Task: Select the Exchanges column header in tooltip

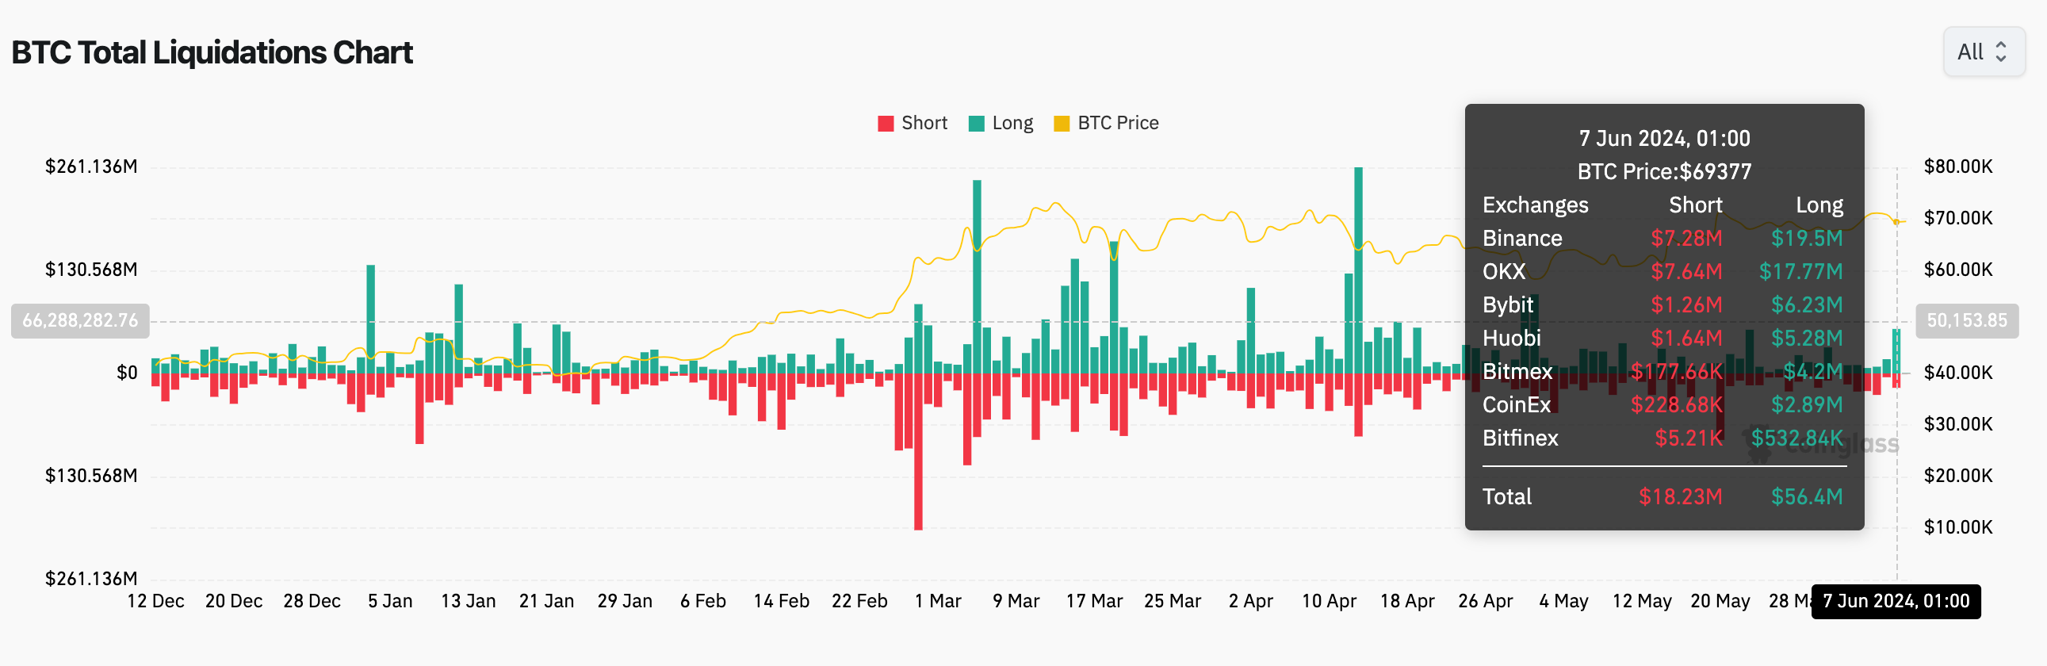Action: click(1535, 205)
